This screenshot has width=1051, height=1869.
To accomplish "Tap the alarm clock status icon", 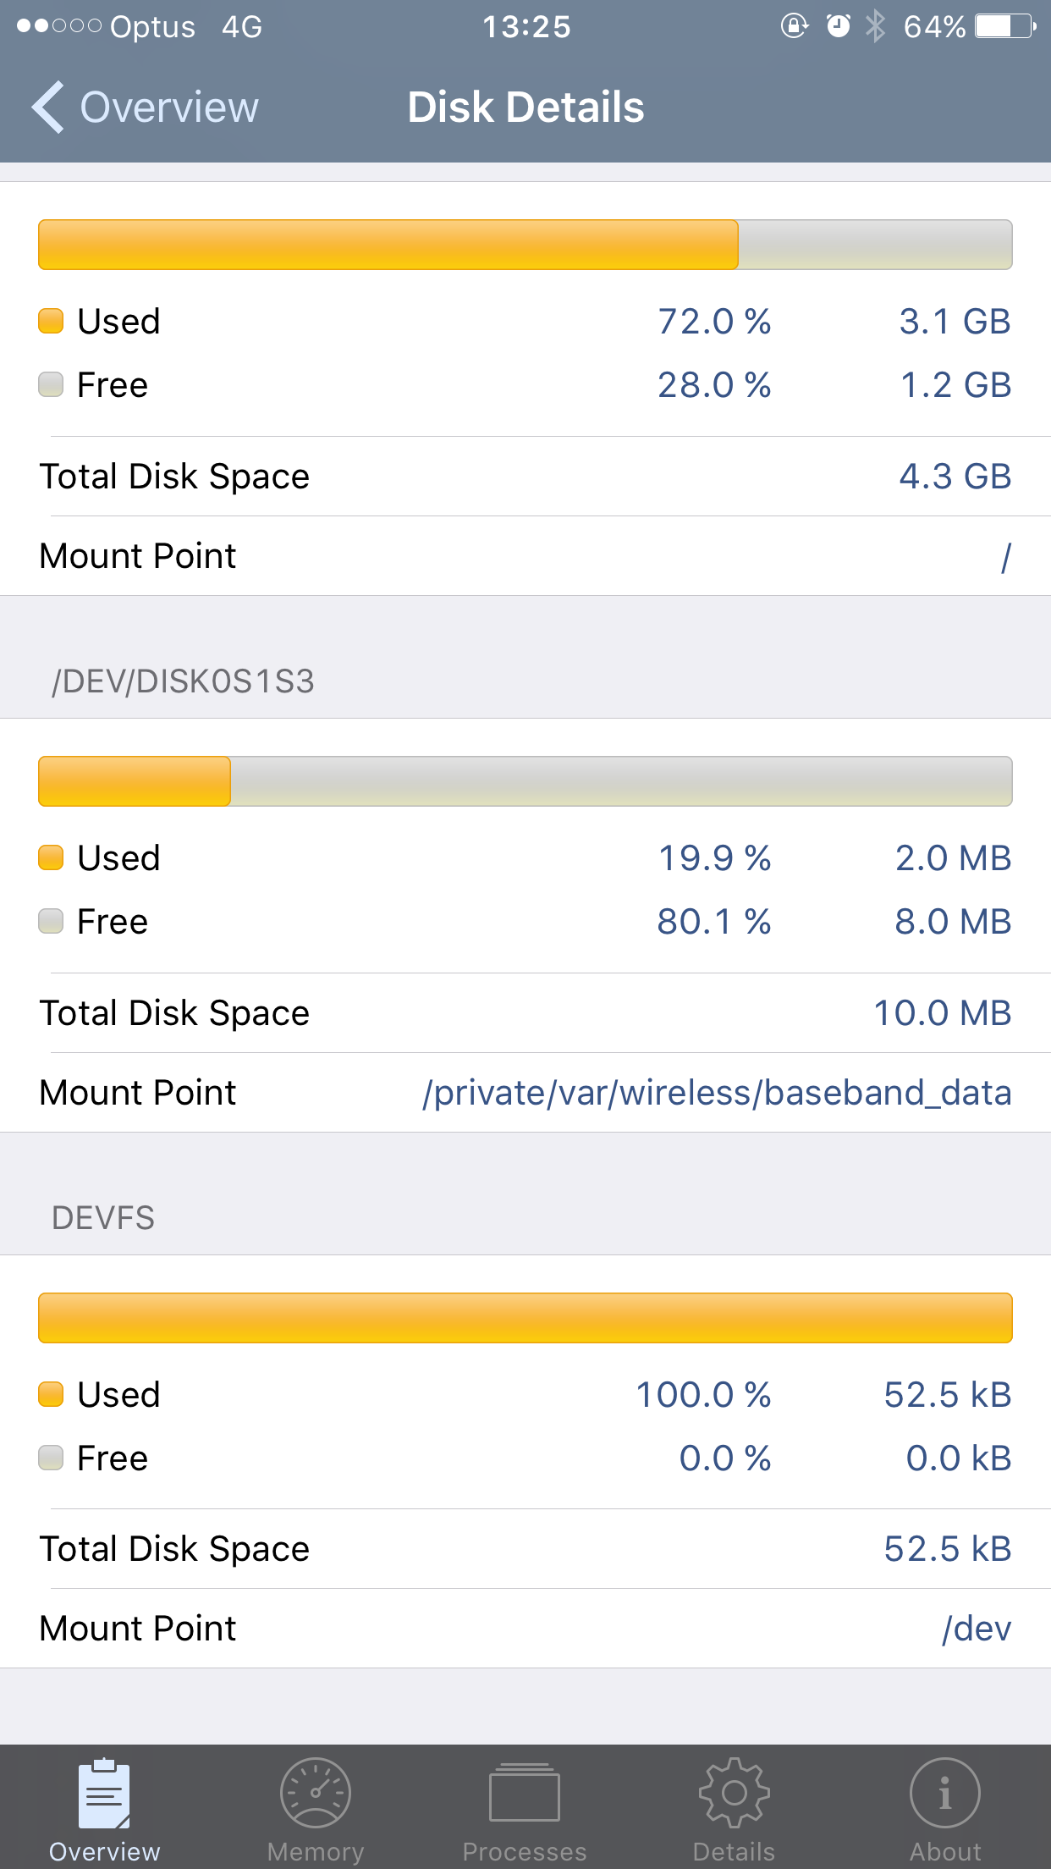I will click(838, 26).
